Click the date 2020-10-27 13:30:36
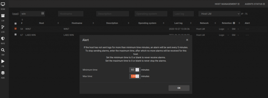This screenshot has height=98, width=268. coord(179,29)
